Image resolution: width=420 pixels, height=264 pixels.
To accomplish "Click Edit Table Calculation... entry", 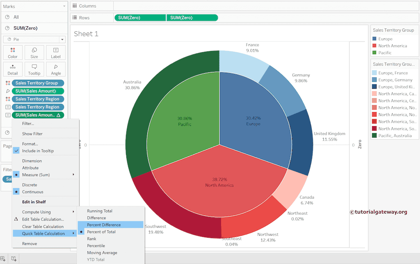I will tap(43, 219).
